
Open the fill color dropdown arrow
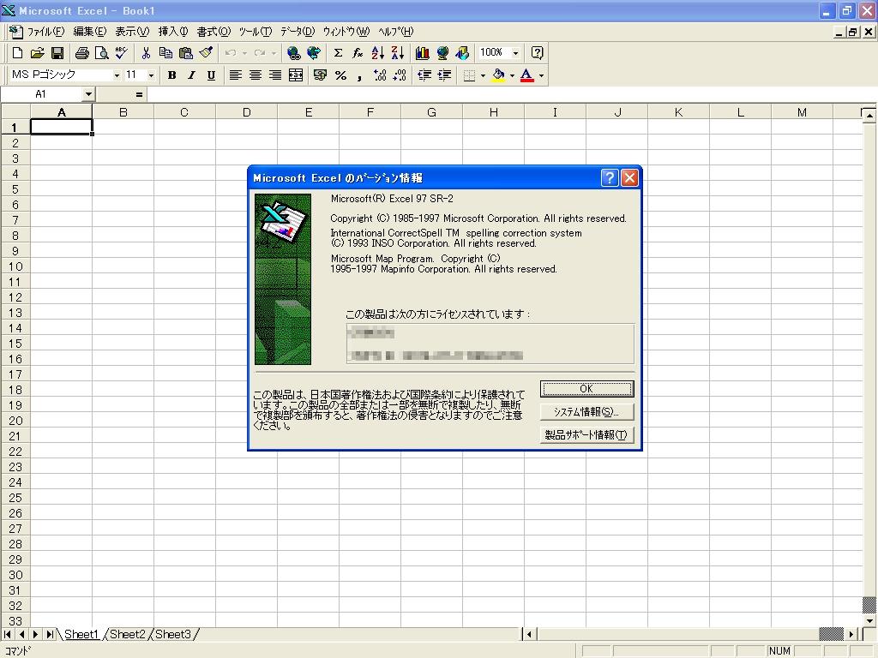pyautogui.click(x=512, y=75)
